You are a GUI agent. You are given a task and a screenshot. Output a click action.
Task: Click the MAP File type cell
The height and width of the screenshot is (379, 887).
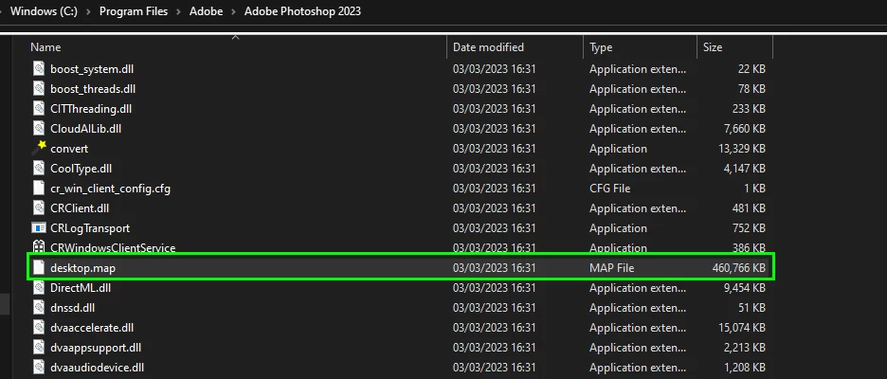point(611,268)
